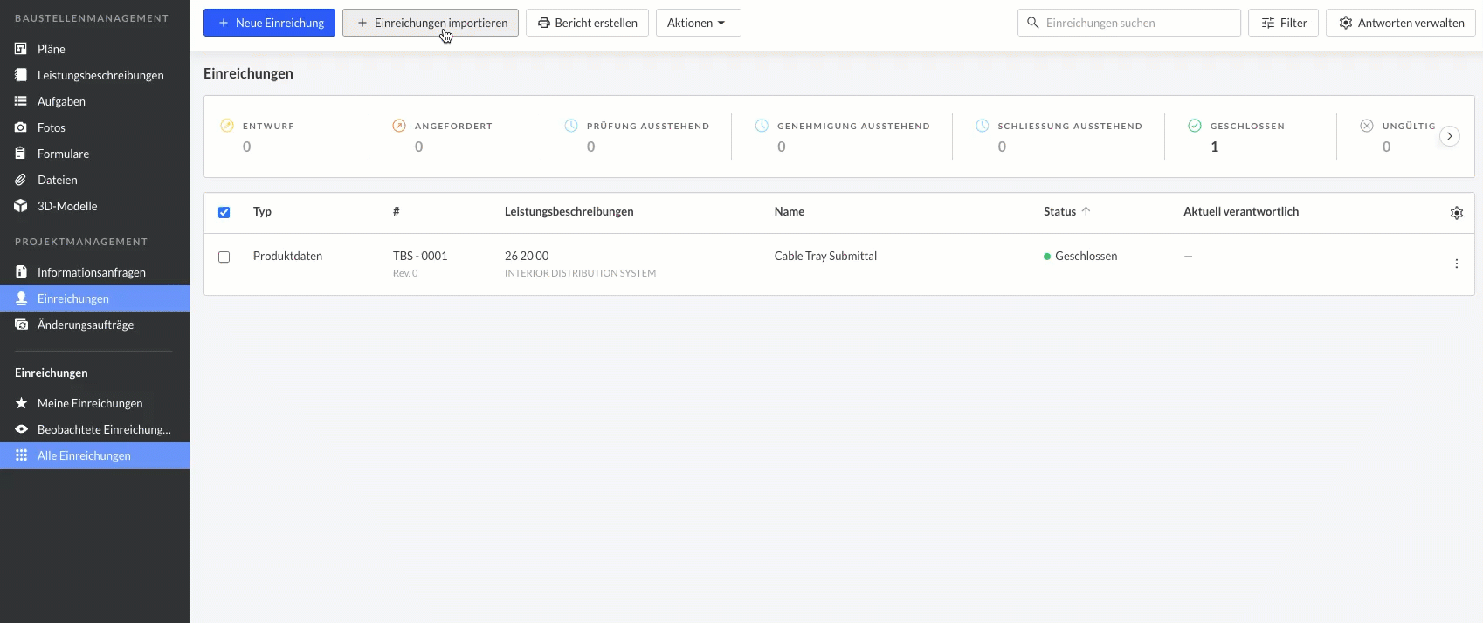Click the Dateien paperclip icon
The image size is (1483, 623).
point(21,180)
